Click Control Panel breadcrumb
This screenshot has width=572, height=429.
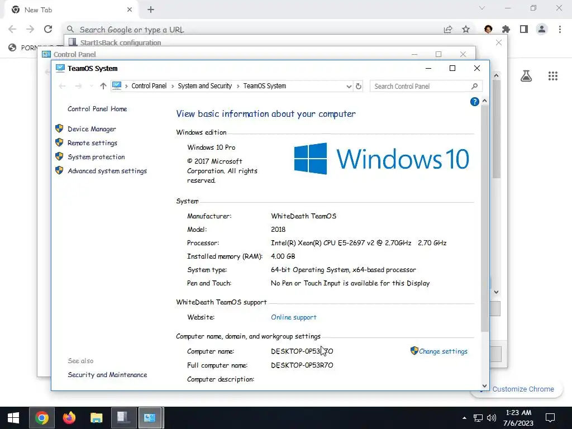[149, 86]
